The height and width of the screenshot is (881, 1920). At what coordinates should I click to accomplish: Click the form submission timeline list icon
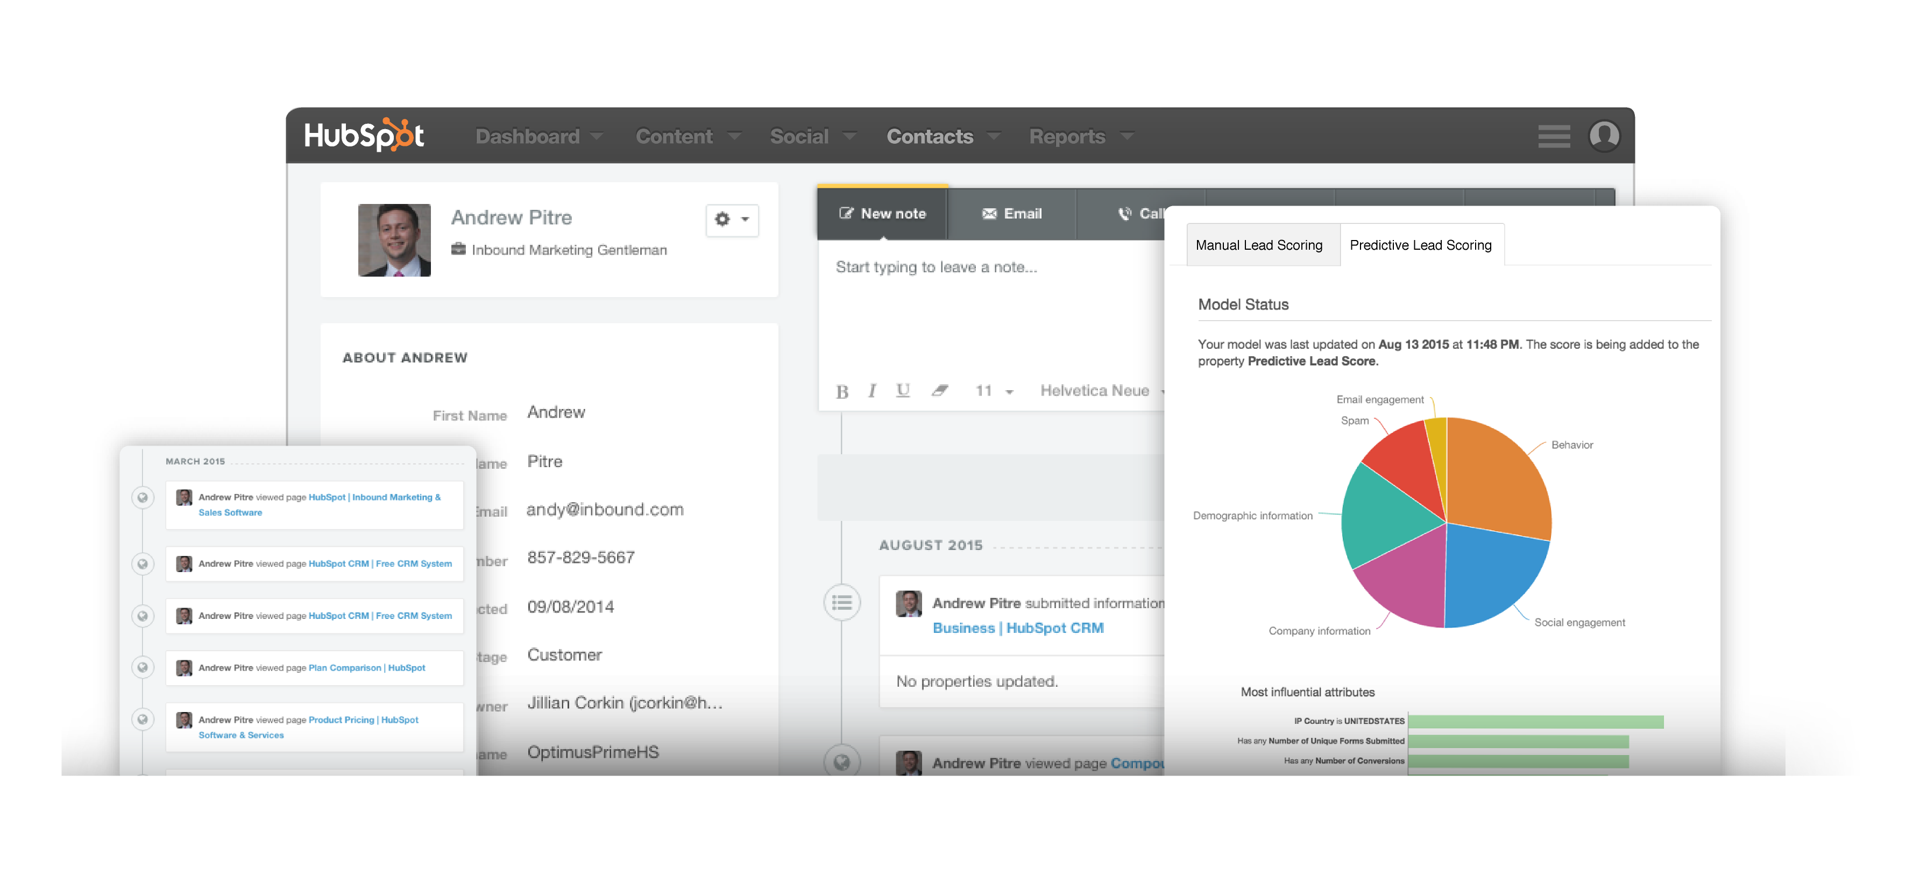click(x=841, y=602)
